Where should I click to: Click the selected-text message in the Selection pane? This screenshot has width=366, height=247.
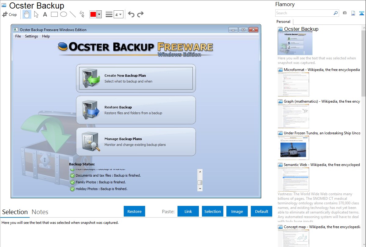60,223
